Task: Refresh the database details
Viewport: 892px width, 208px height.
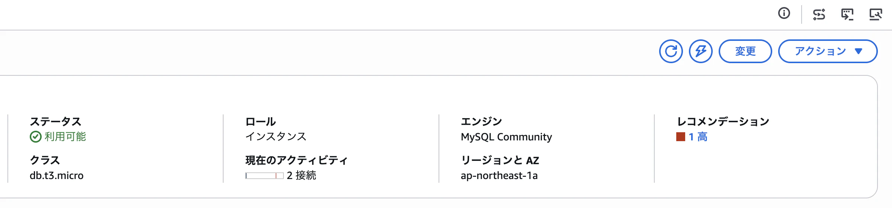Action: pyautogui.click(x=671, y=51)
